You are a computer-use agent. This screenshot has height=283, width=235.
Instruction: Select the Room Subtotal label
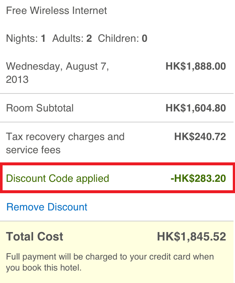pos(40,108)
